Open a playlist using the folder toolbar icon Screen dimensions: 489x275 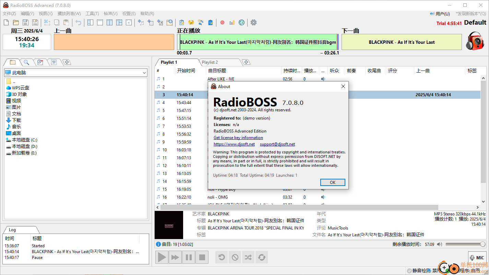click(x=16, y=23)
